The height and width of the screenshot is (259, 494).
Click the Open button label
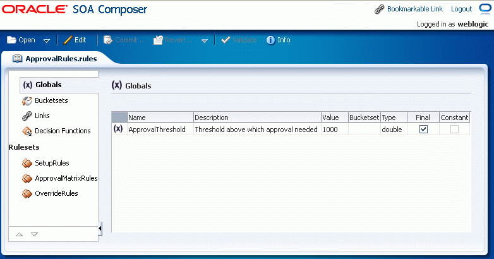(27, 40)
